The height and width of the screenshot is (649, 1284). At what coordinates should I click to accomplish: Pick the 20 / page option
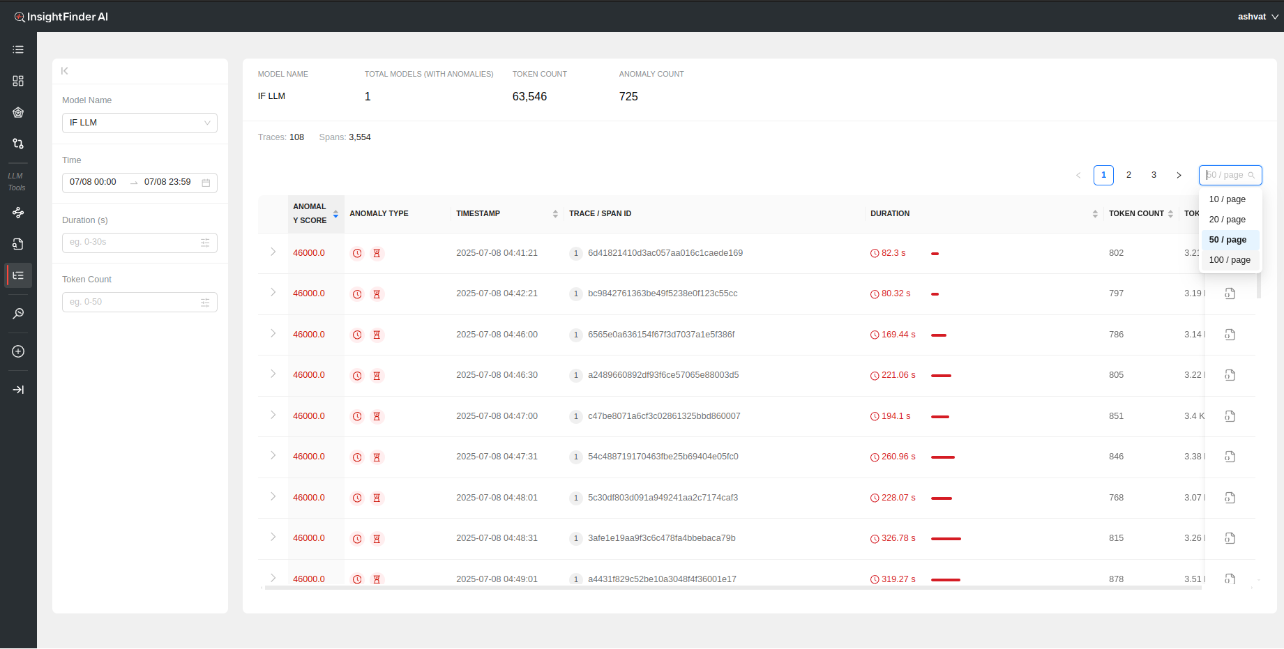(1227, 220)
